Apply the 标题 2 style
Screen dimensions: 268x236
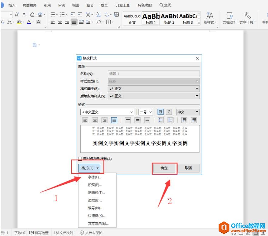tap(169, 19)
